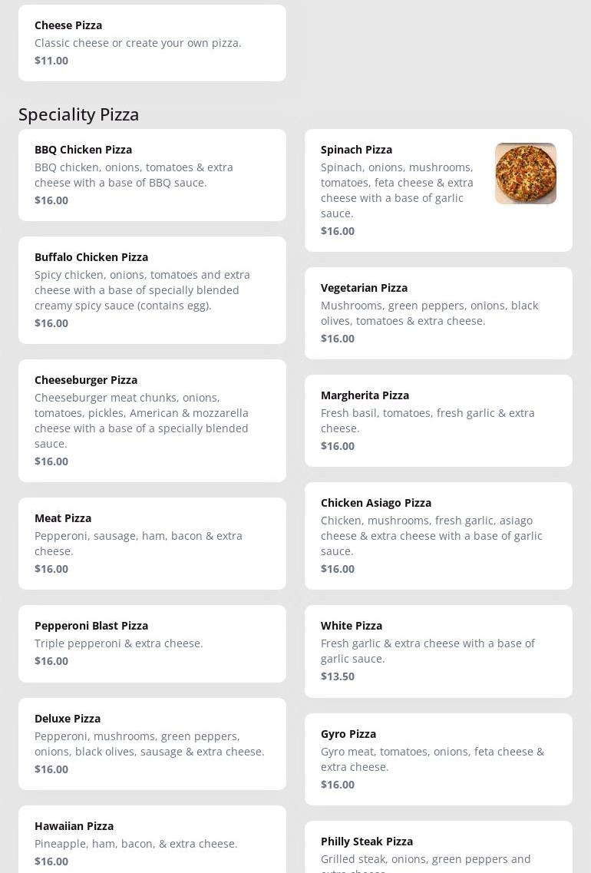Click the Cheeseburger Pizza item

[152, 421]
